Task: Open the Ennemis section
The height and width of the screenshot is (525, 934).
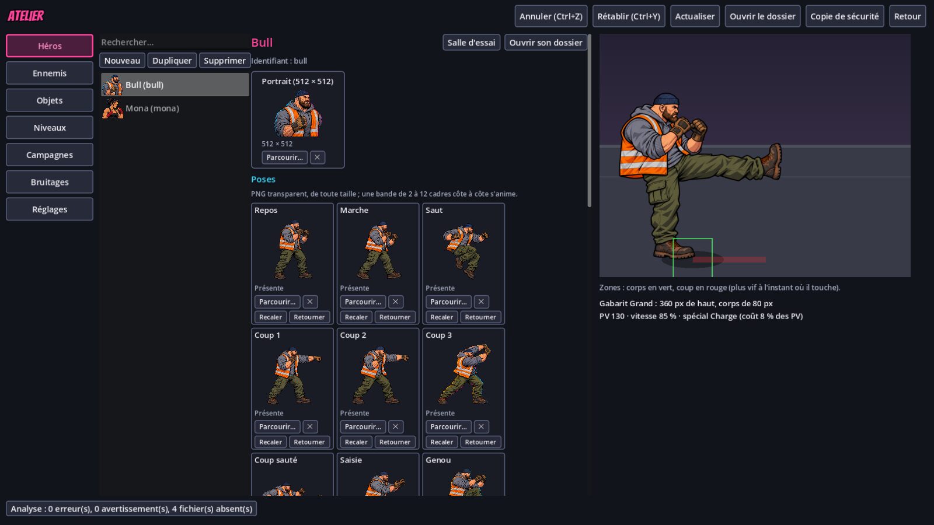Action: click(50, 73)
